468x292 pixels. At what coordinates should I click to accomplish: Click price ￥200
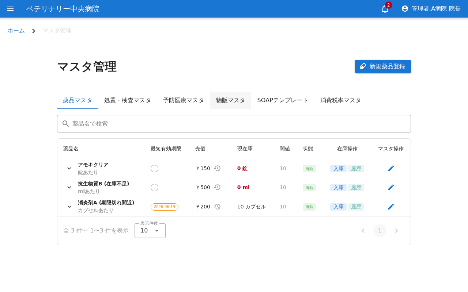[x=203, y=207]
